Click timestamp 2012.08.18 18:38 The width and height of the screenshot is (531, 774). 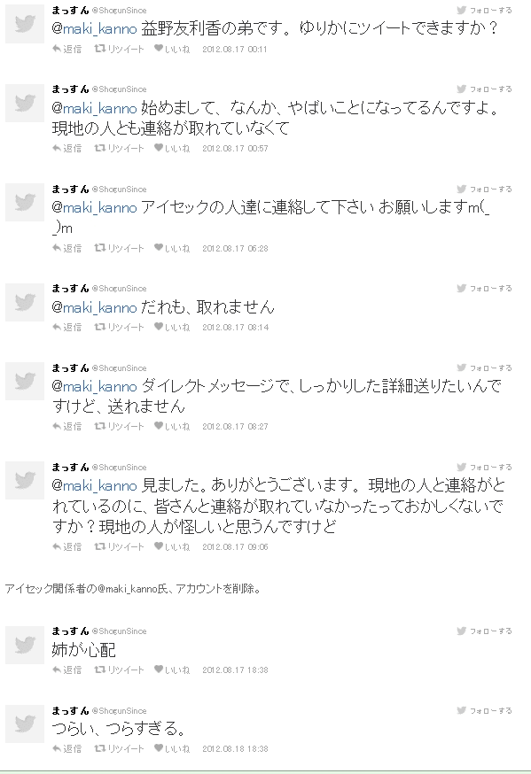tap(235, 749)
